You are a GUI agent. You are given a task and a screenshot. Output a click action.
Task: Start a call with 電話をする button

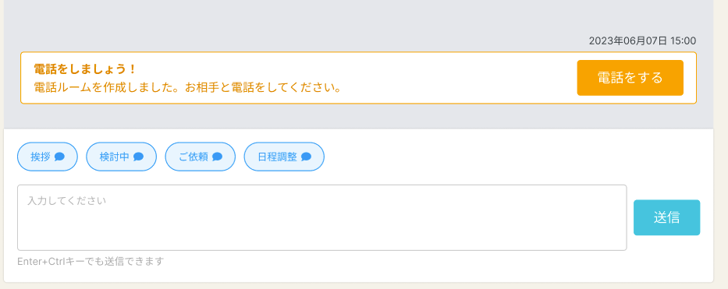(630, 78)
